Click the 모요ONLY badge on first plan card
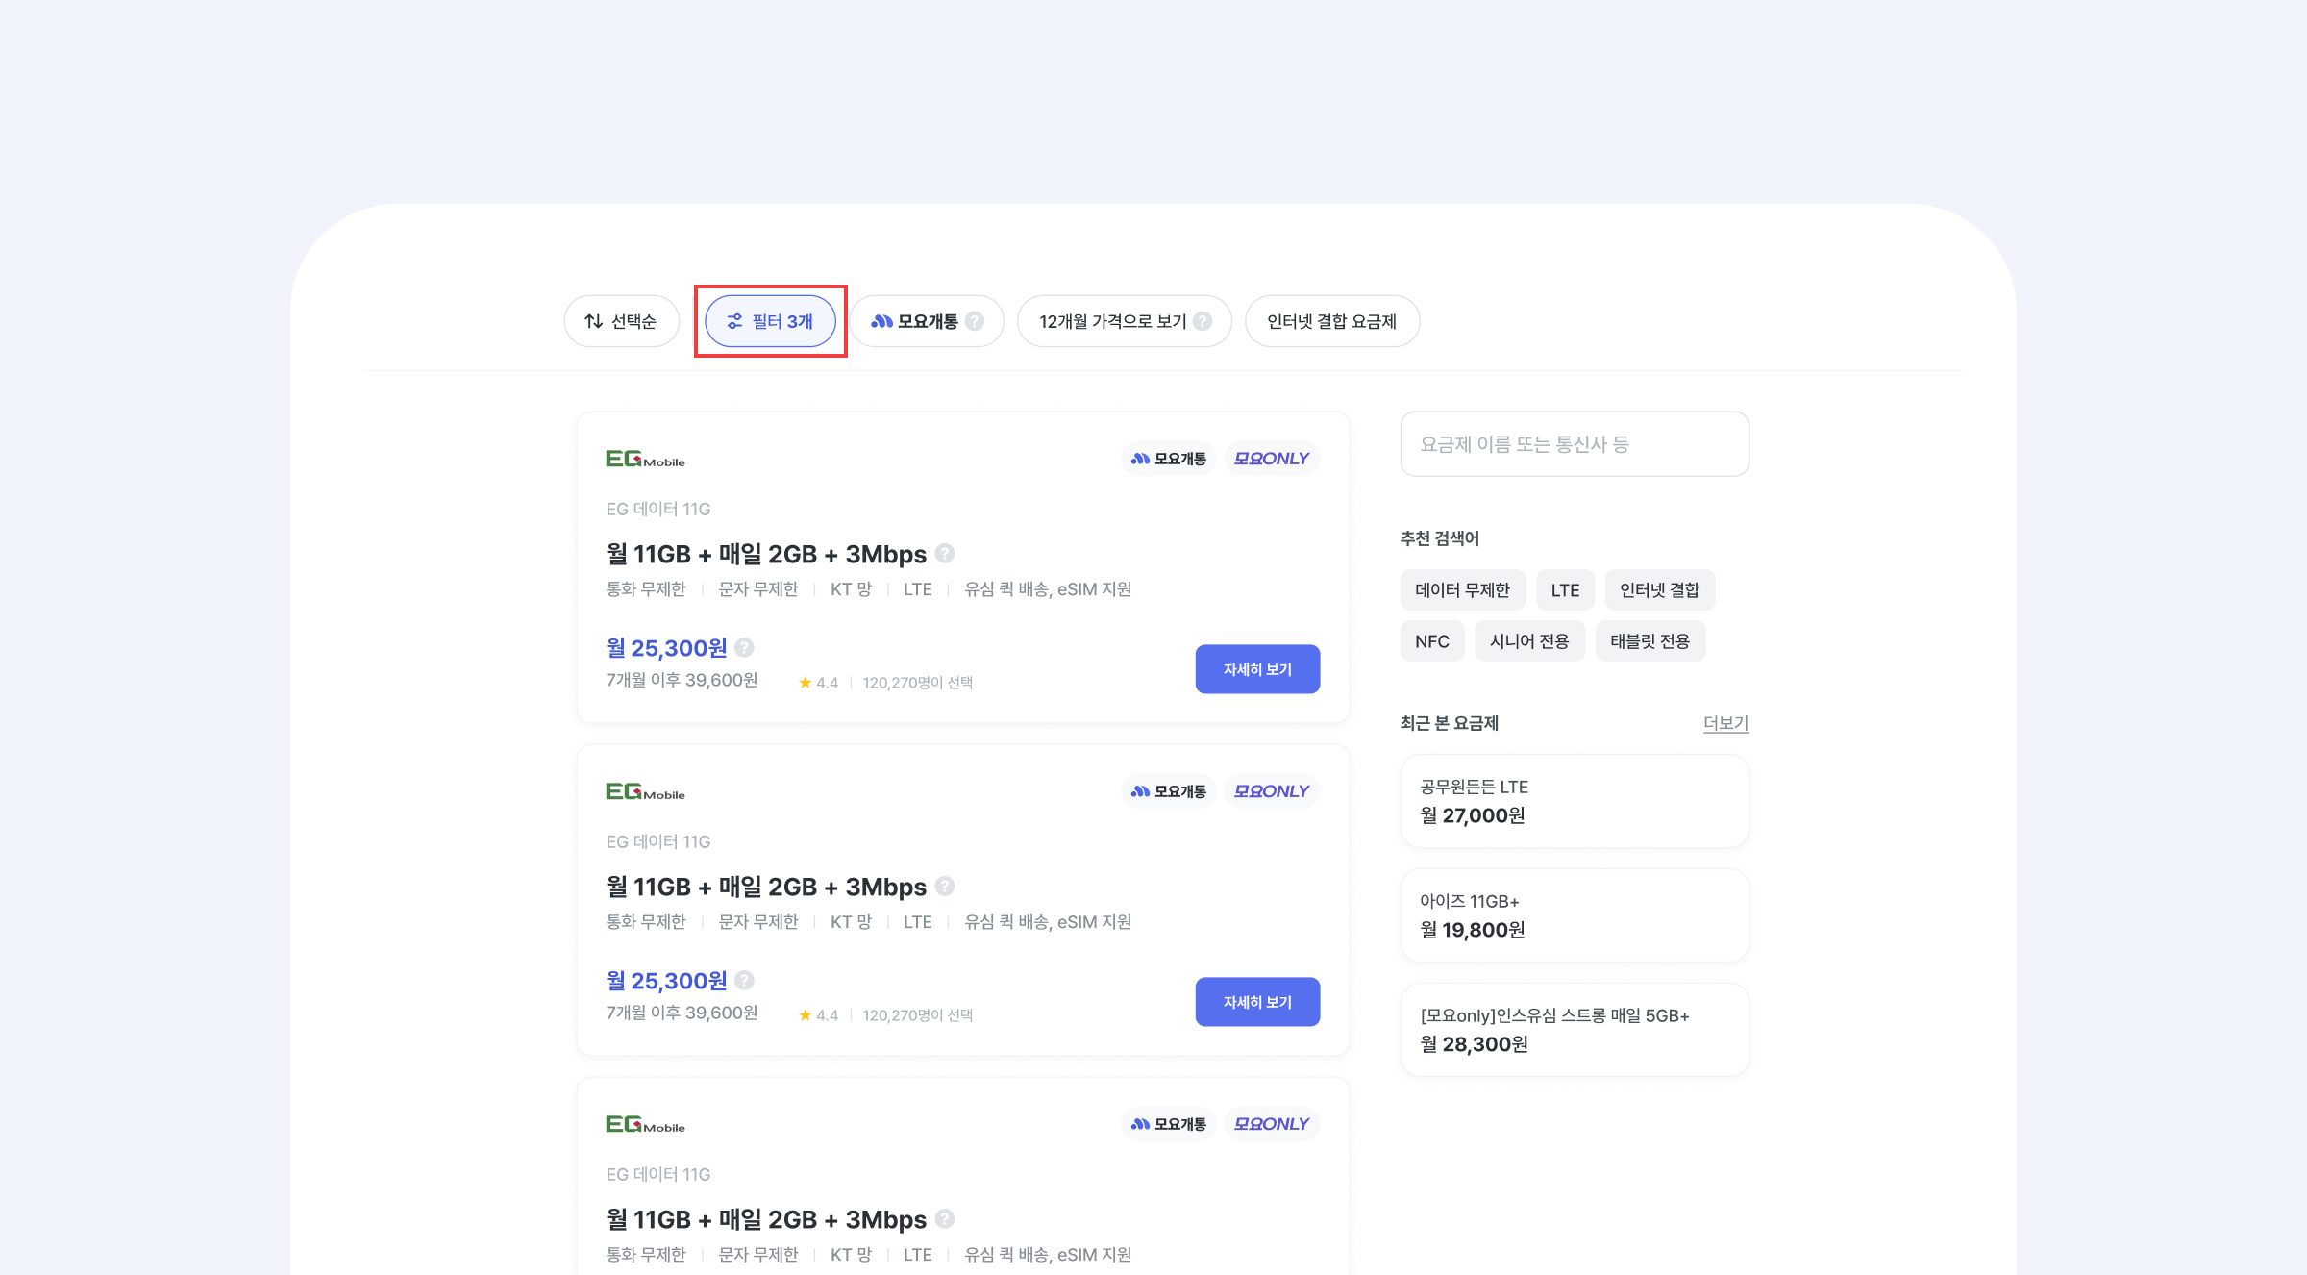 click(1271, 459)
